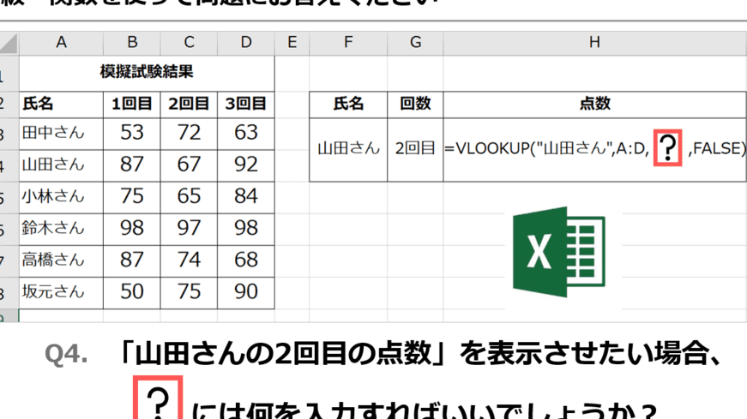Click score 72 in 田中さん row

point(189,134)
